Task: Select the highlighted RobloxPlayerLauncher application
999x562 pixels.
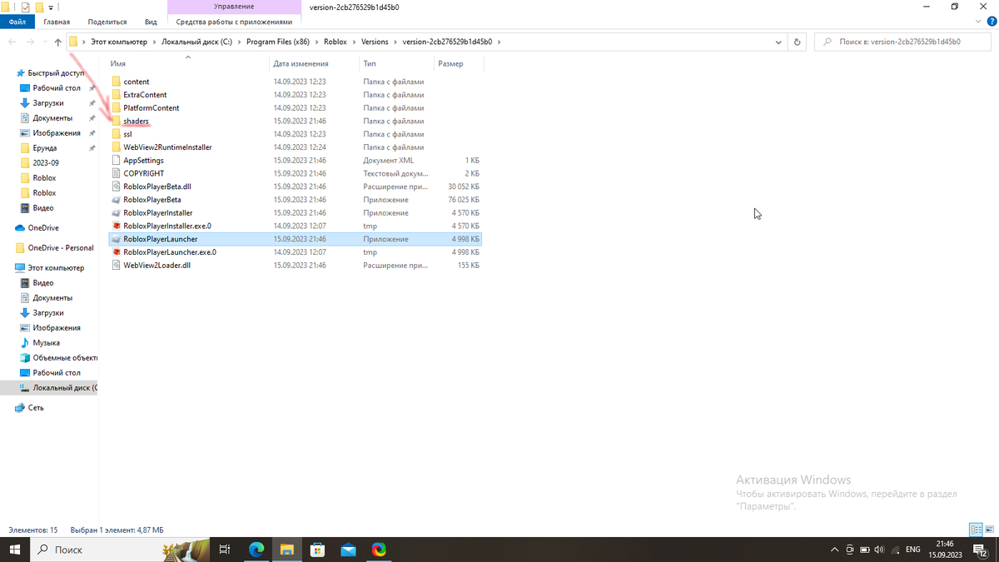Action: tap(295, 239)
